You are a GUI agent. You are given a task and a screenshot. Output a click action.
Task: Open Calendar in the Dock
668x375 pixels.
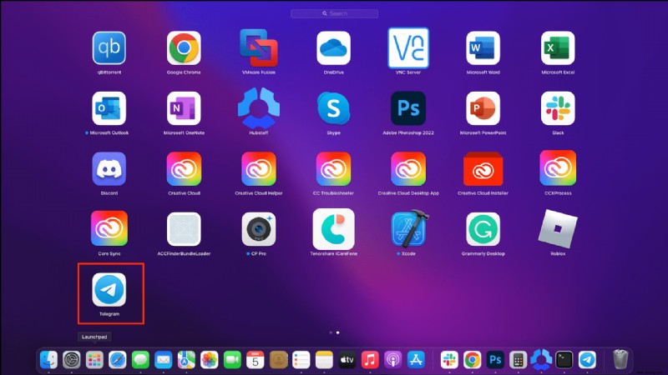[256, 360]
